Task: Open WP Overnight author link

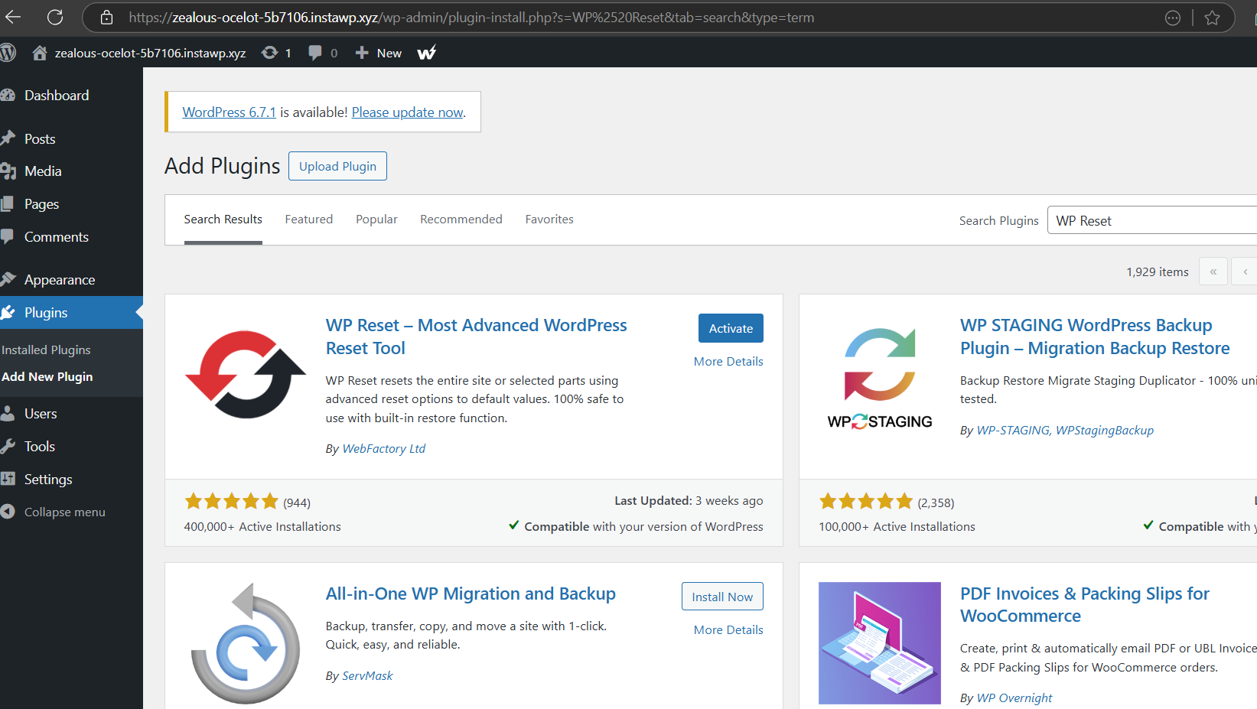Action: [1014, 698]
